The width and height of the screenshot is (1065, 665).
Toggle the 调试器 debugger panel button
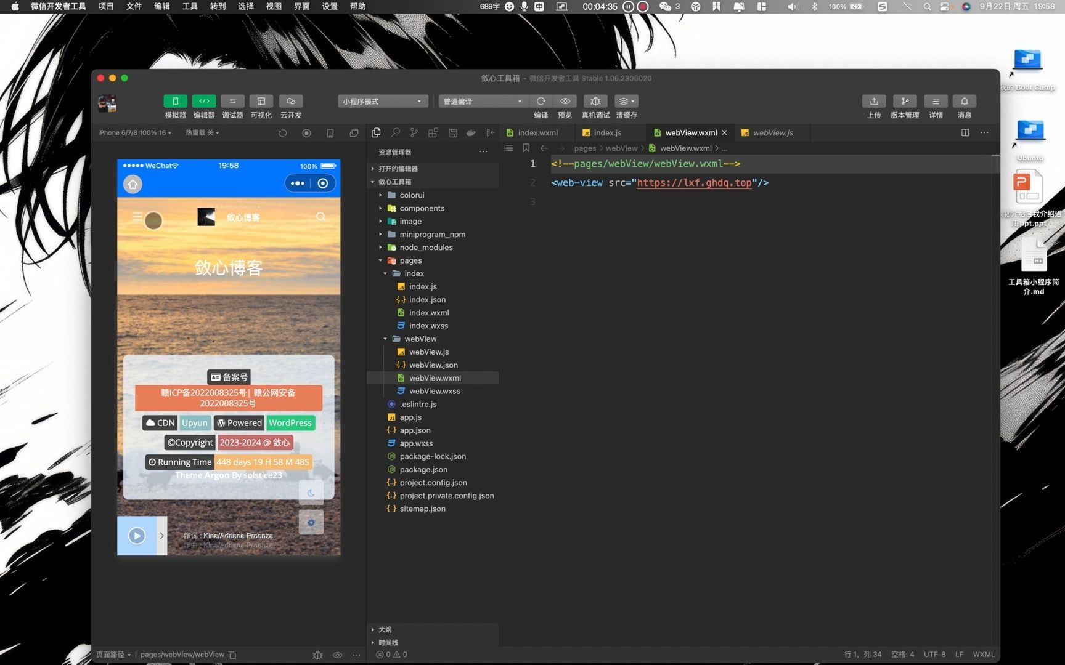232,101
